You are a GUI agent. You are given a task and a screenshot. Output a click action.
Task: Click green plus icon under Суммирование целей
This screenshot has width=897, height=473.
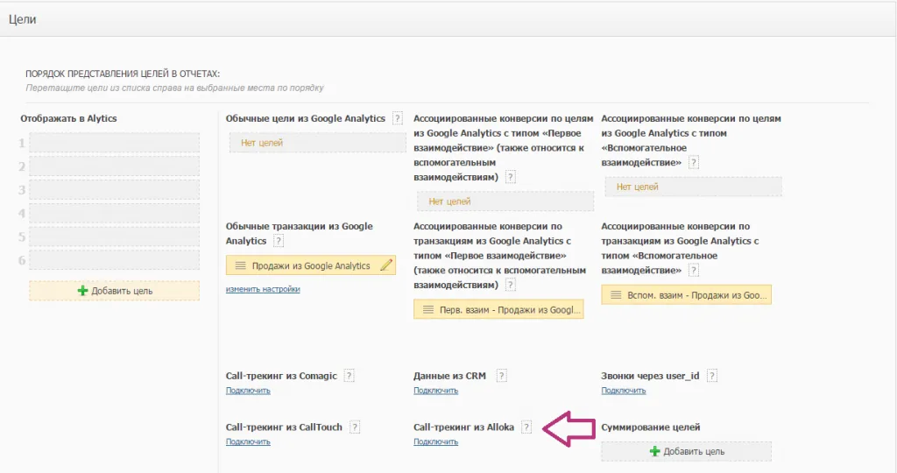pos(655,451)
